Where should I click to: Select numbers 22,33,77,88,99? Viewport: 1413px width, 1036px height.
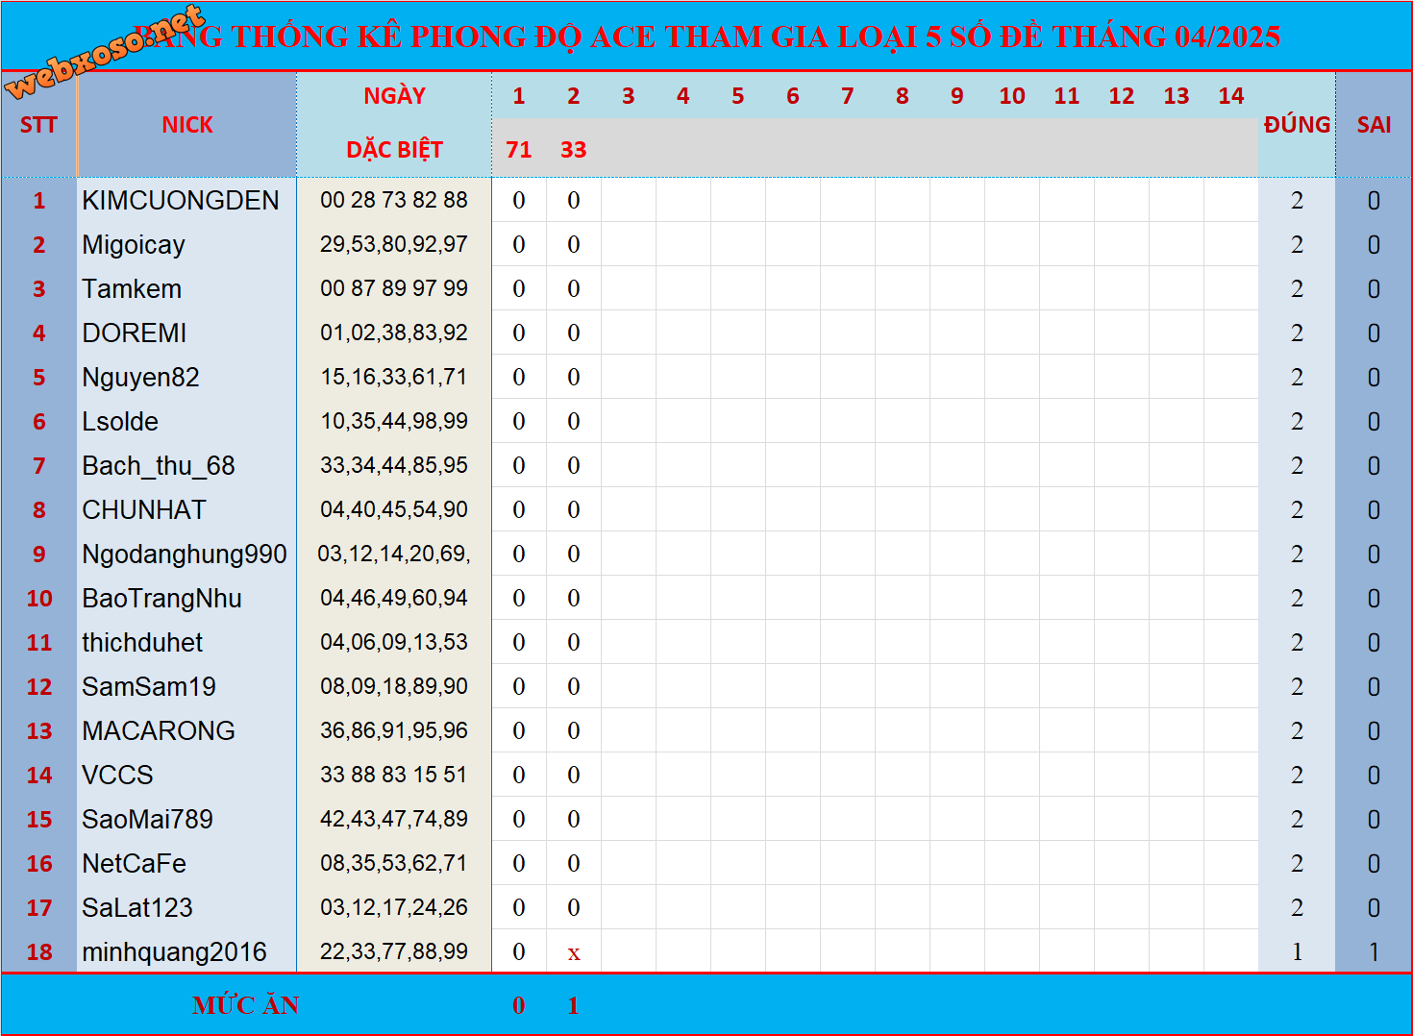(x=394, y=951)
